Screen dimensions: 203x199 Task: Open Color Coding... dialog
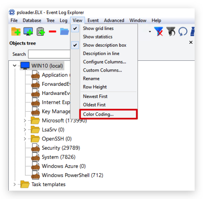coord(109,114)
